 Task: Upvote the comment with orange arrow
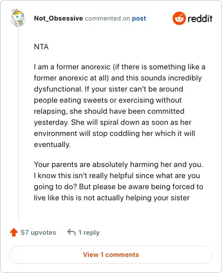(14, 232)
